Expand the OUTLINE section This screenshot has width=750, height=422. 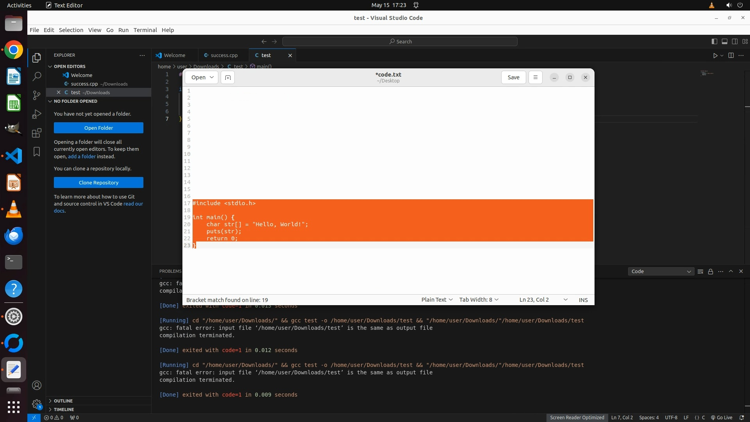pos(63,401)
